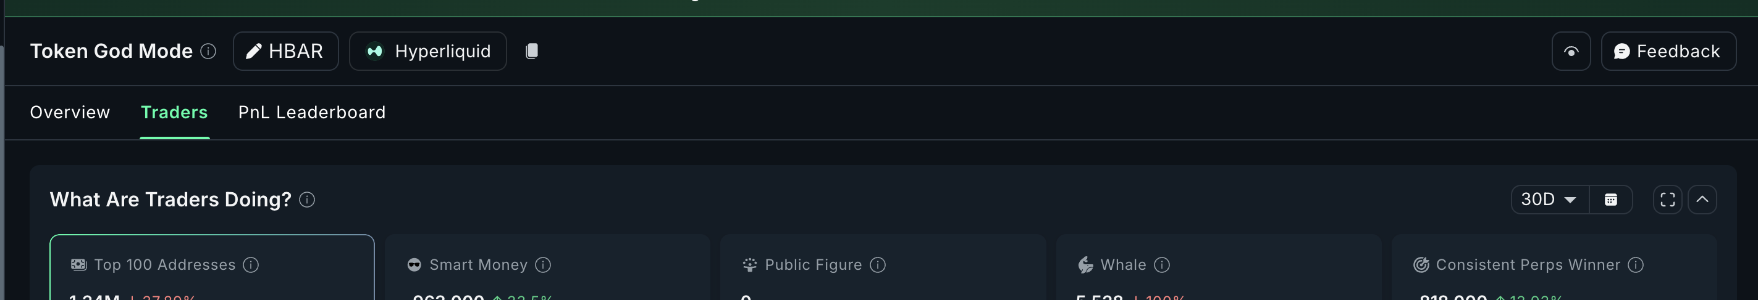This screenshot has width=1758, height=300.
Task: Click info icon beside What Are Traders Doing
Action: 307,200
